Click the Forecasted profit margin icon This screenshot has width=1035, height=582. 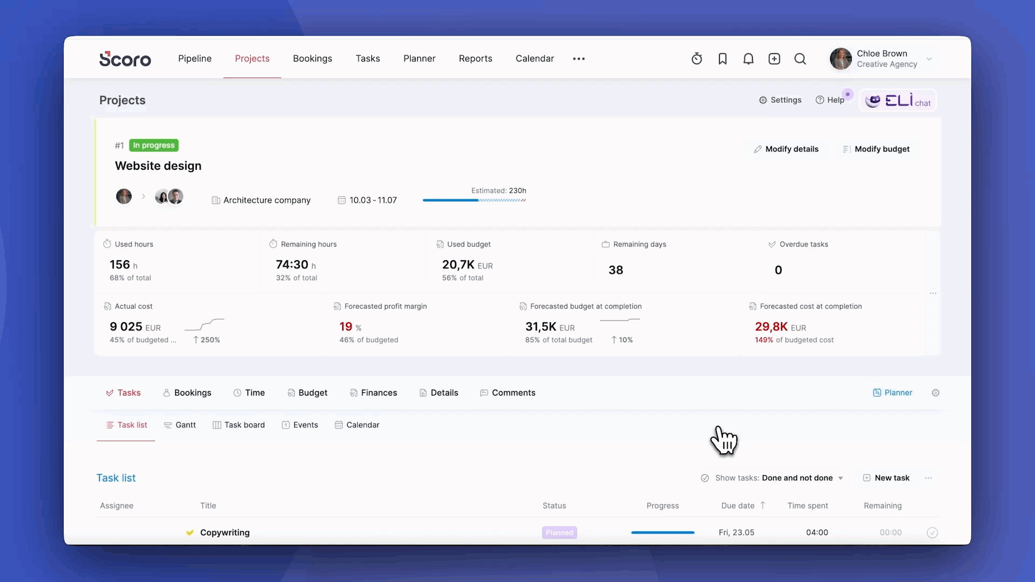337,306
